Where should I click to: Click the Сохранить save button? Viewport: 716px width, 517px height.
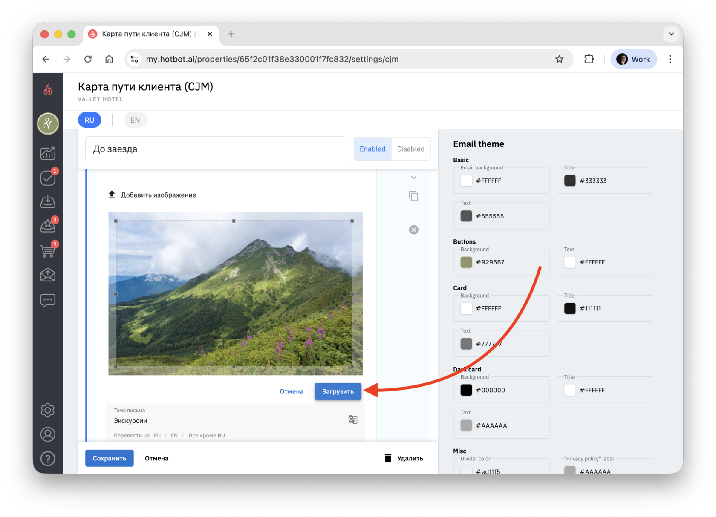click(x=110, y=458)
